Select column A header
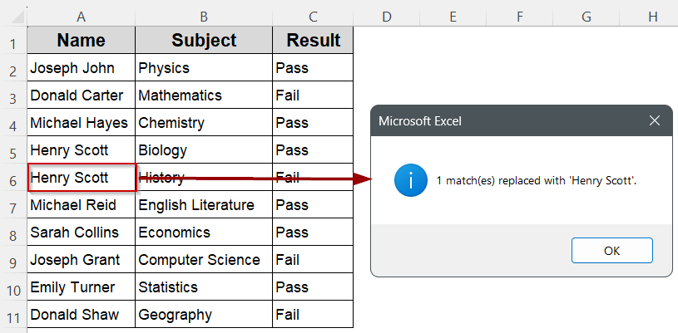Screen dimensions: 678x333 [81, 17]
